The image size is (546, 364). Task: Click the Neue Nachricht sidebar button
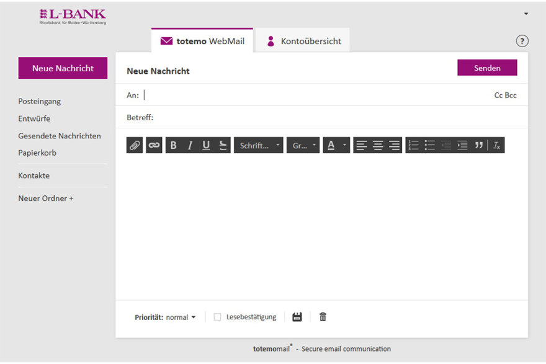click(63, 68)
